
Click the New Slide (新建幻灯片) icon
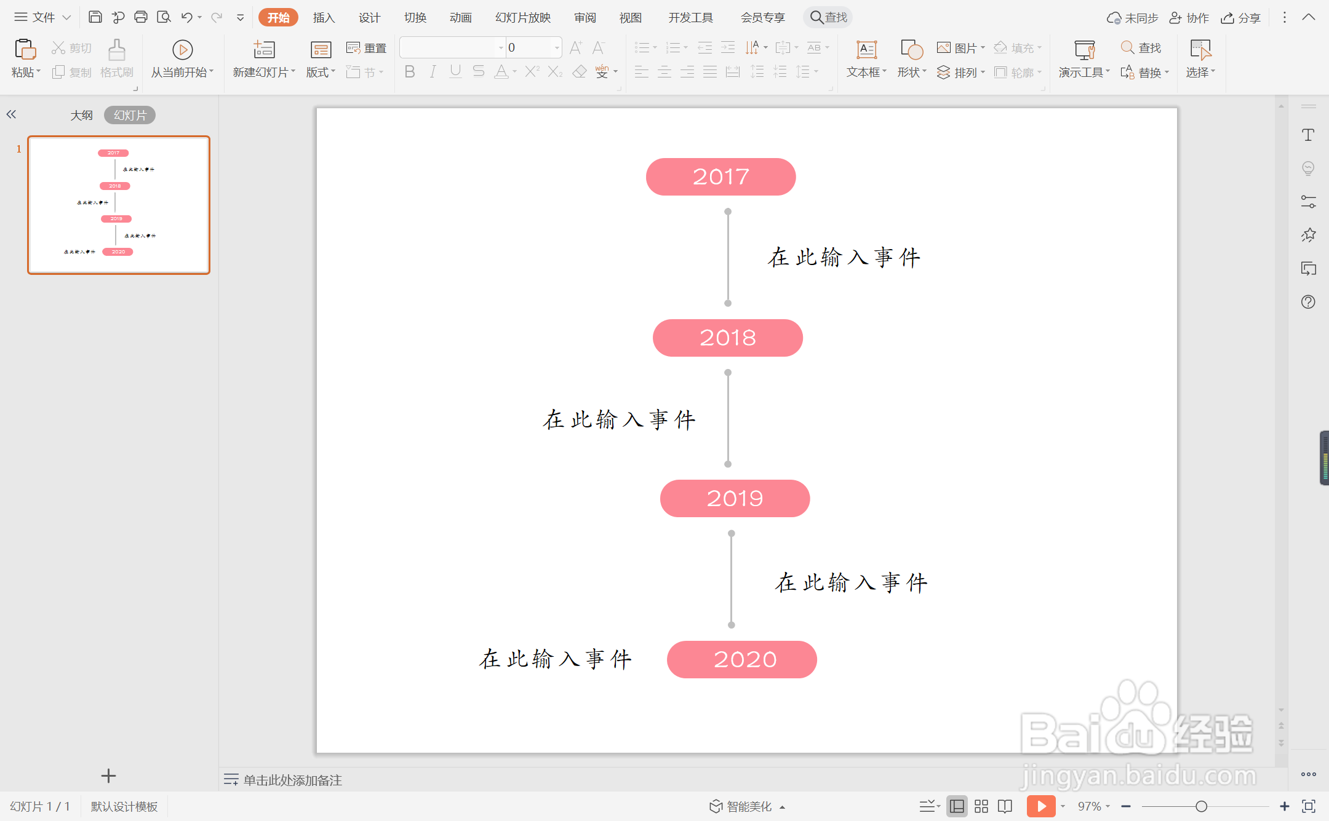(264, 50)
